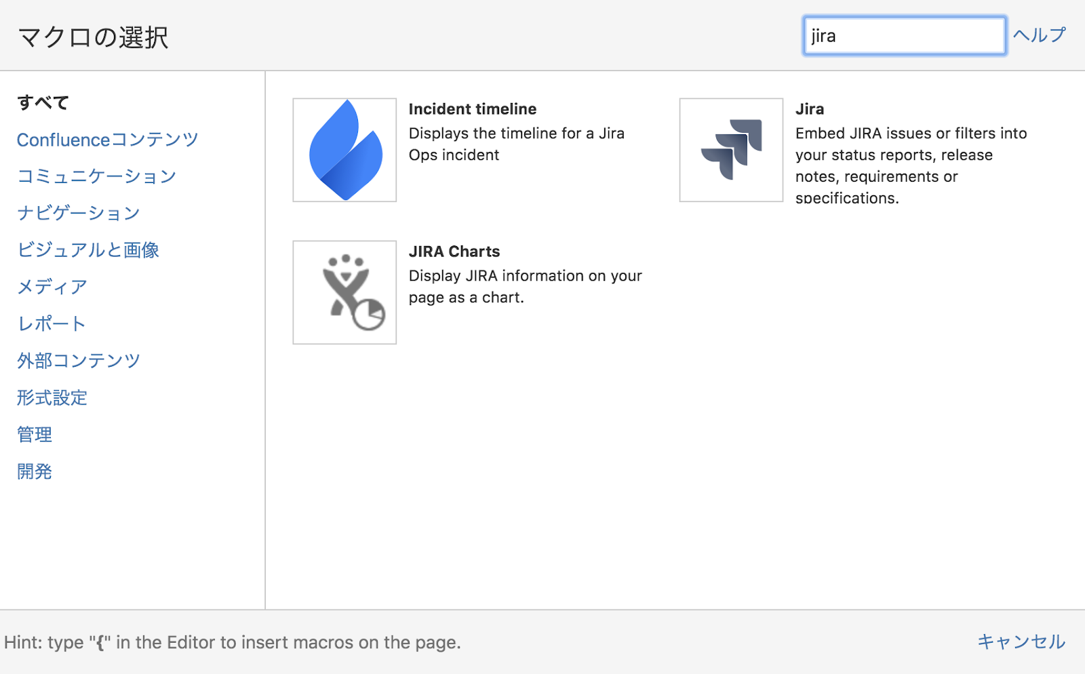Image resolution: width=1085 pixels, height=674 pixels.
Task: Click the JIRA Charts title text
Action: click(x=454, y=252)
